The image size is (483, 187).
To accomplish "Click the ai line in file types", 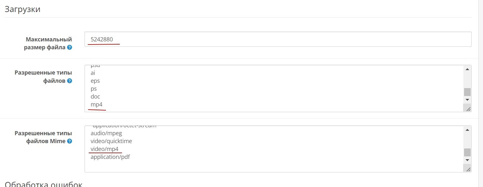I will click(x=93, y=73).
